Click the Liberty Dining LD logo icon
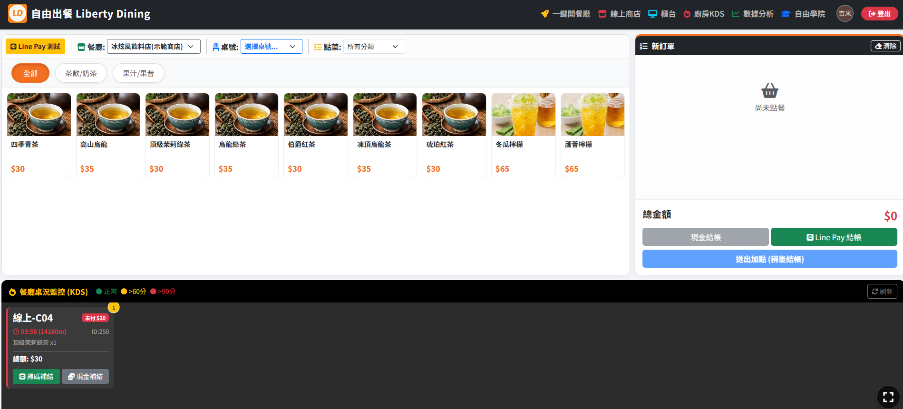Viewport: 903px width, 409px height. (x=18, y=13)
